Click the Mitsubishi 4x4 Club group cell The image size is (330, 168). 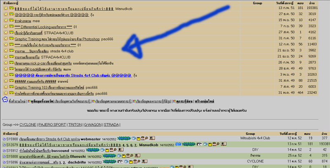[x=255, y=138]
